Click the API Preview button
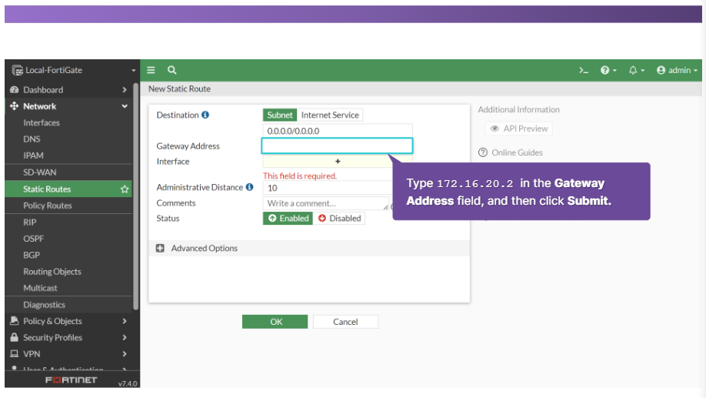 click(x=518, y=129)
